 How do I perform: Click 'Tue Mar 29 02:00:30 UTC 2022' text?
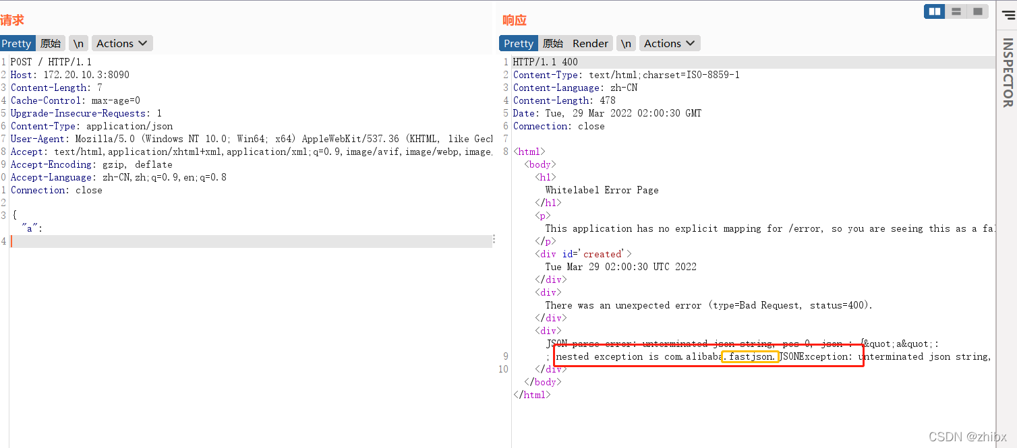621,267
